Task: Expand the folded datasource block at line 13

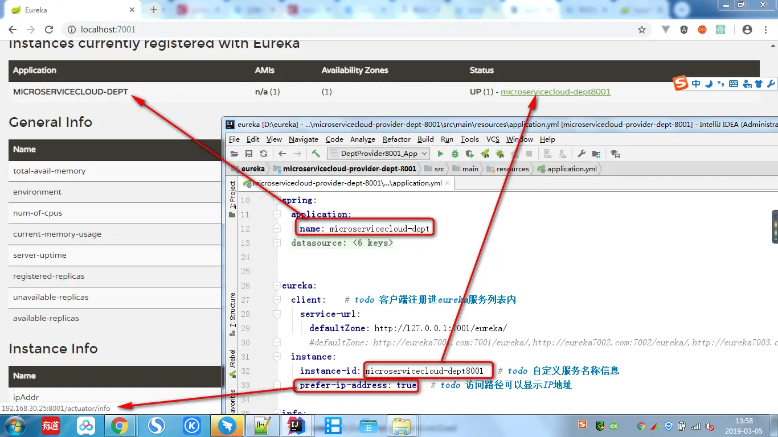Action: 277,243
